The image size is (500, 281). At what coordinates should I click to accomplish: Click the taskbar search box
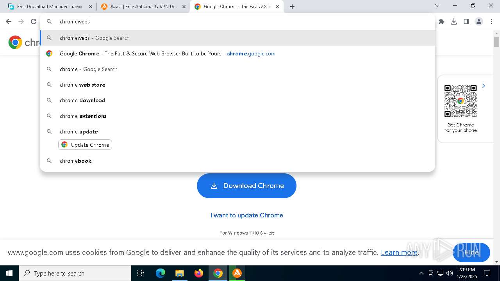75,273
